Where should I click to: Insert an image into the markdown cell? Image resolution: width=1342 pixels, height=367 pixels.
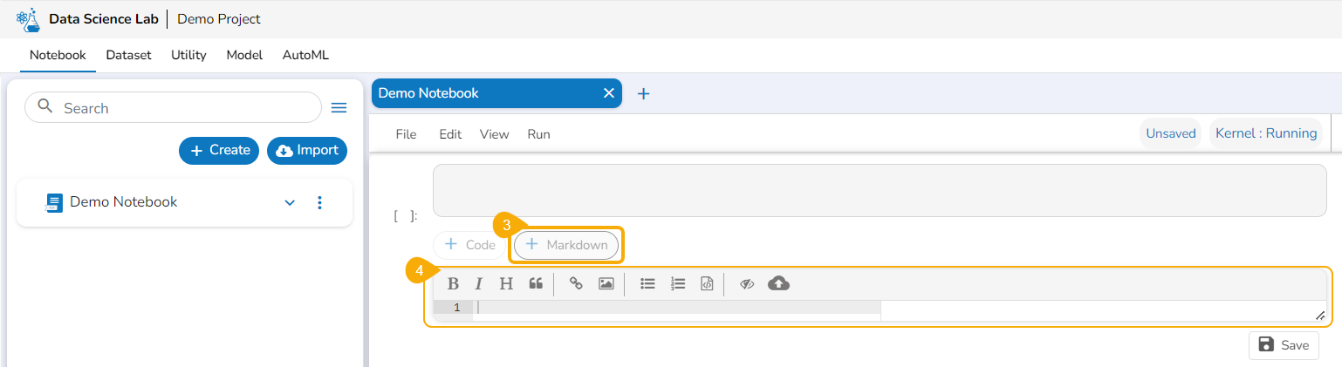click(606, 283)
